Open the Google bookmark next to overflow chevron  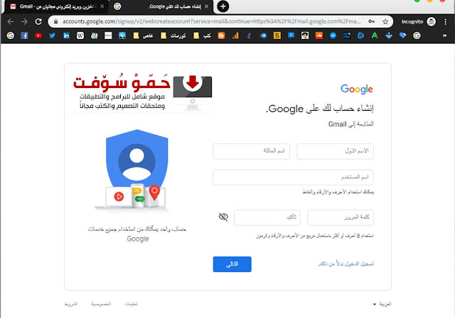click(x=417, y=35)
